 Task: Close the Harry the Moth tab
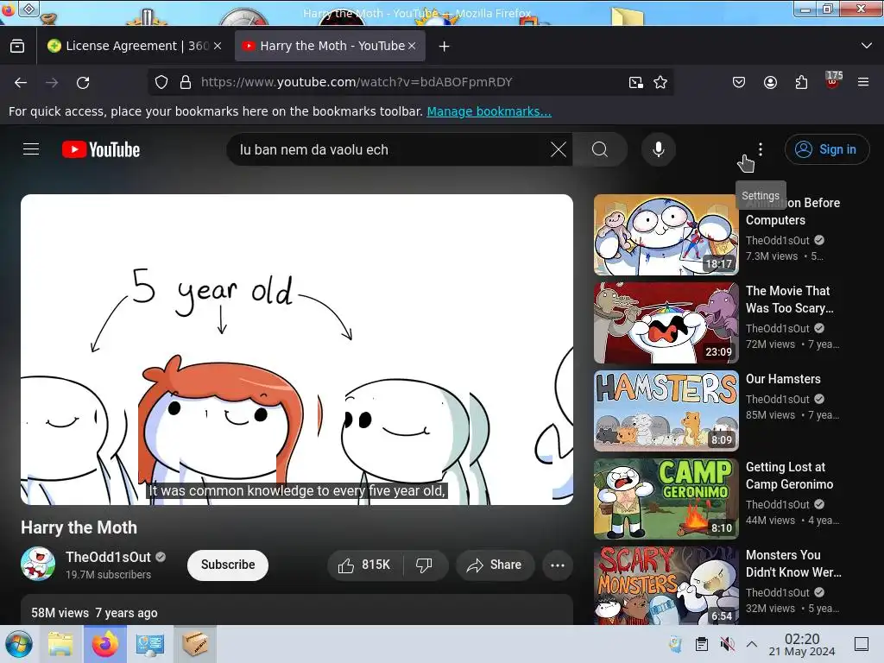click(412, 46)
